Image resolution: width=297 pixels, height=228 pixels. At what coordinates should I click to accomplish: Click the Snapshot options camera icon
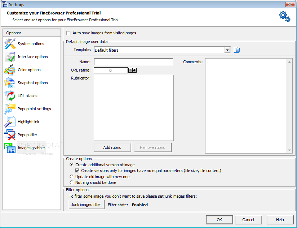[10, 83]
